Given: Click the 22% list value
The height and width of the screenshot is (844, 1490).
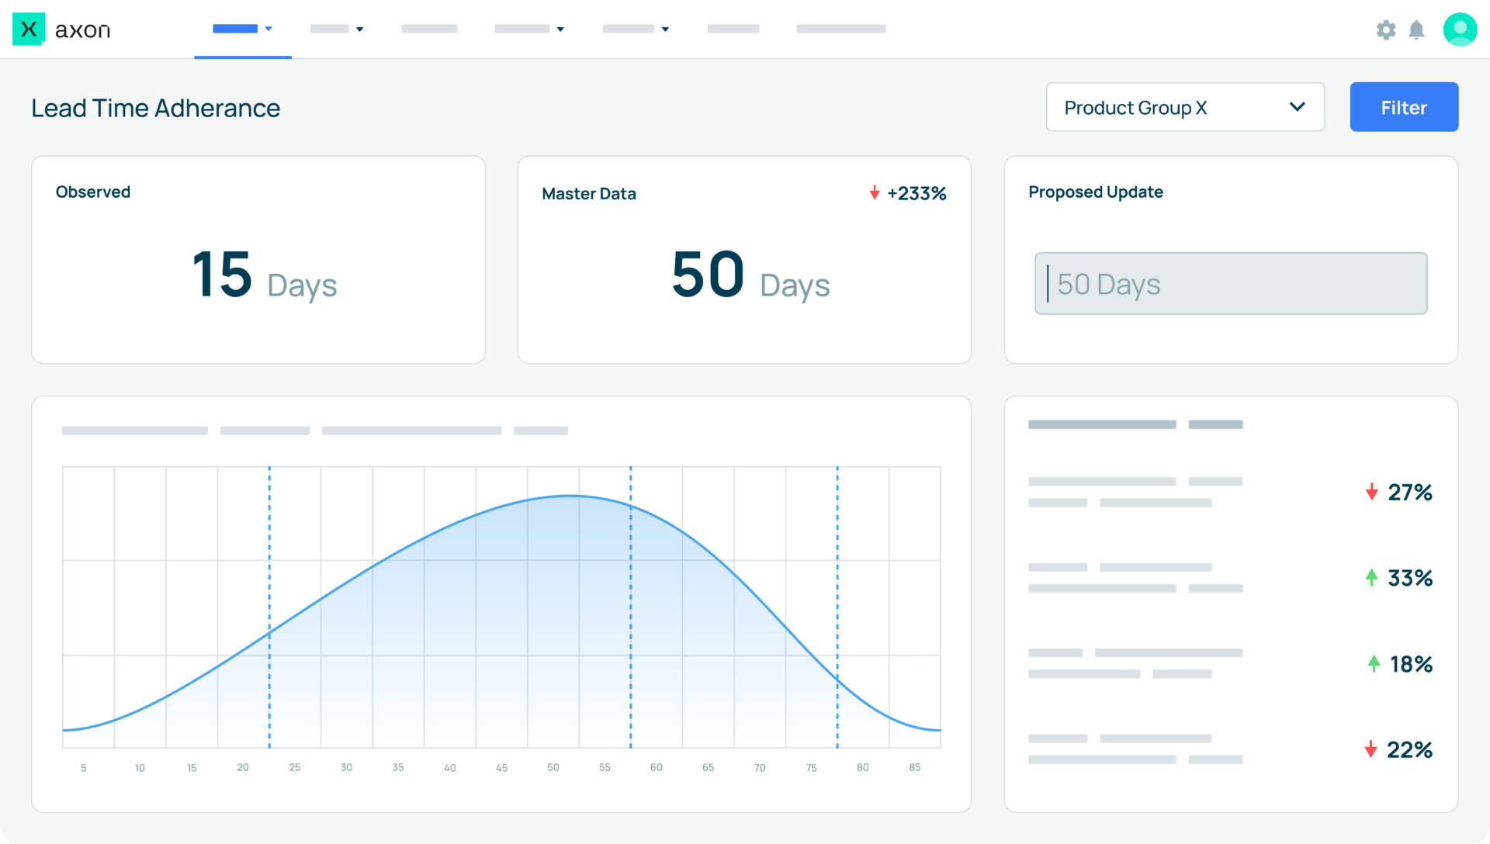Looking at the screenshot, I should point(1409,749).
